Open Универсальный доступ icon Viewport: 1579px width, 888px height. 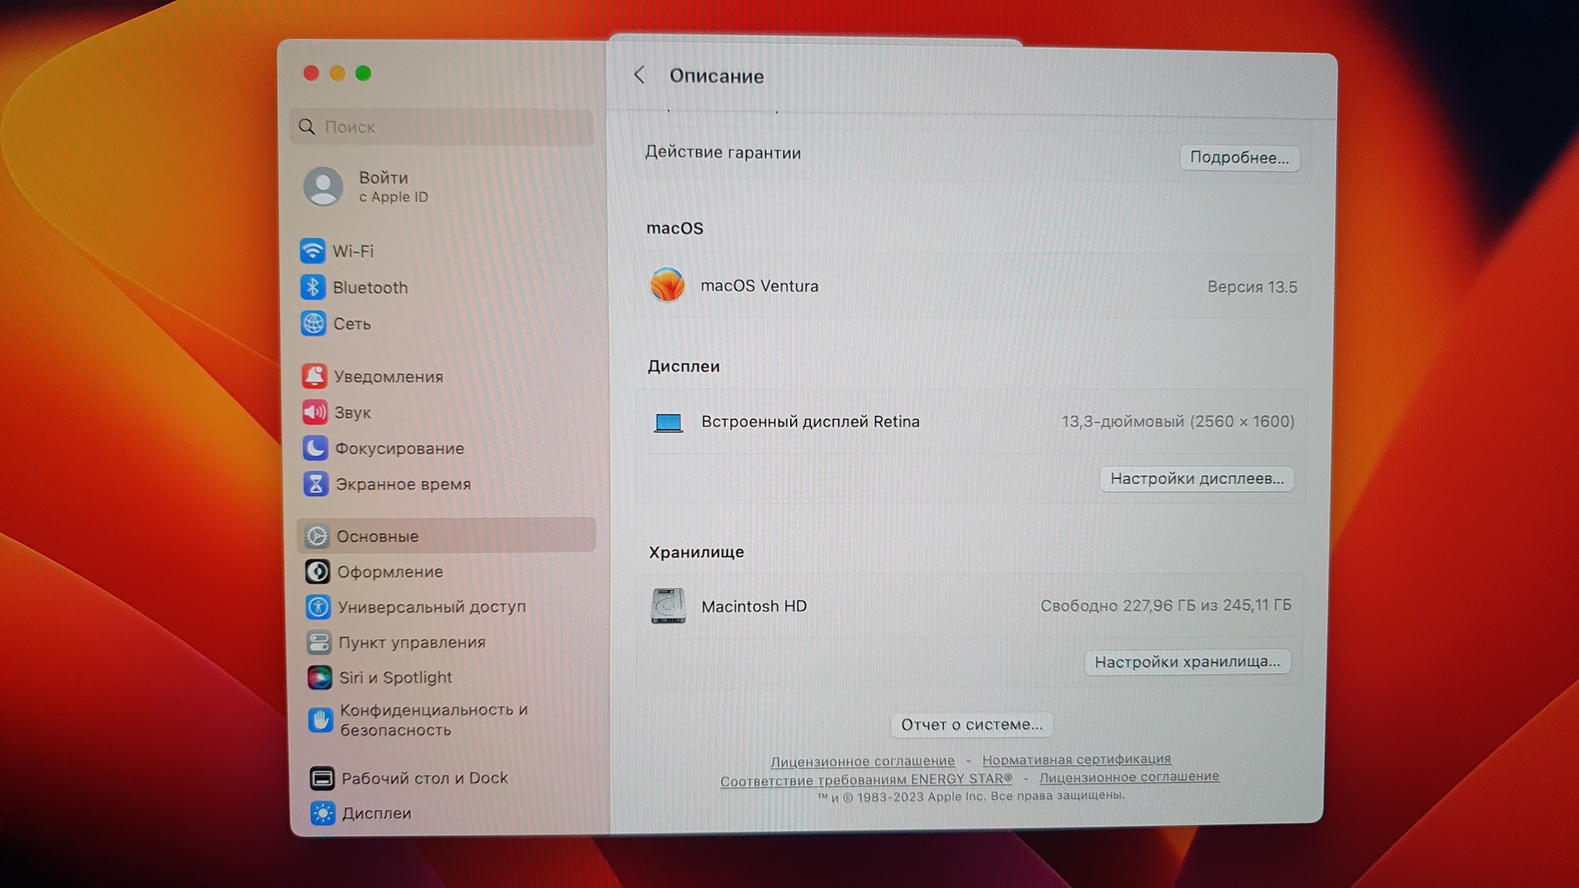(318, 607)
